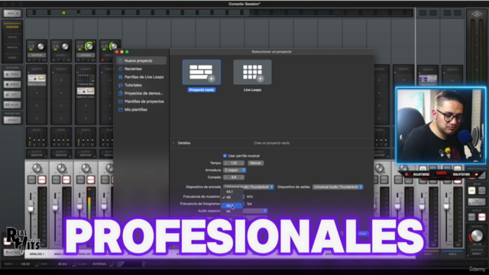Screen dimensions: 489x275
Task: Open Recientes via its clock icon
Action: (x=121, y=69)
